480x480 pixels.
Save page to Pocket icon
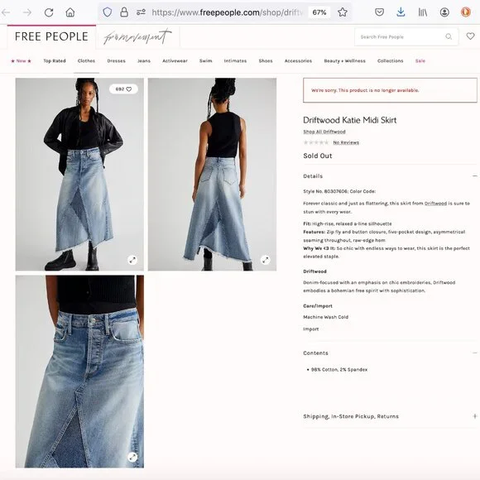[x=379, y=12]
